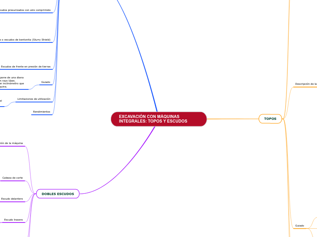
Task: Click the 'Descripción de la' branch under TOPOS
Action: tap(306, 84)
